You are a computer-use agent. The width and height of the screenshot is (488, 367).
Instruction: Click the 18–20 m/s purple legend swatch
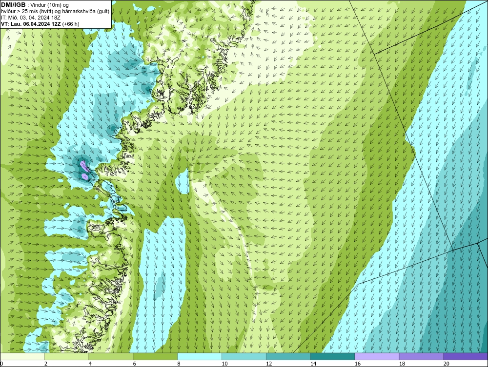click(422, 356)
